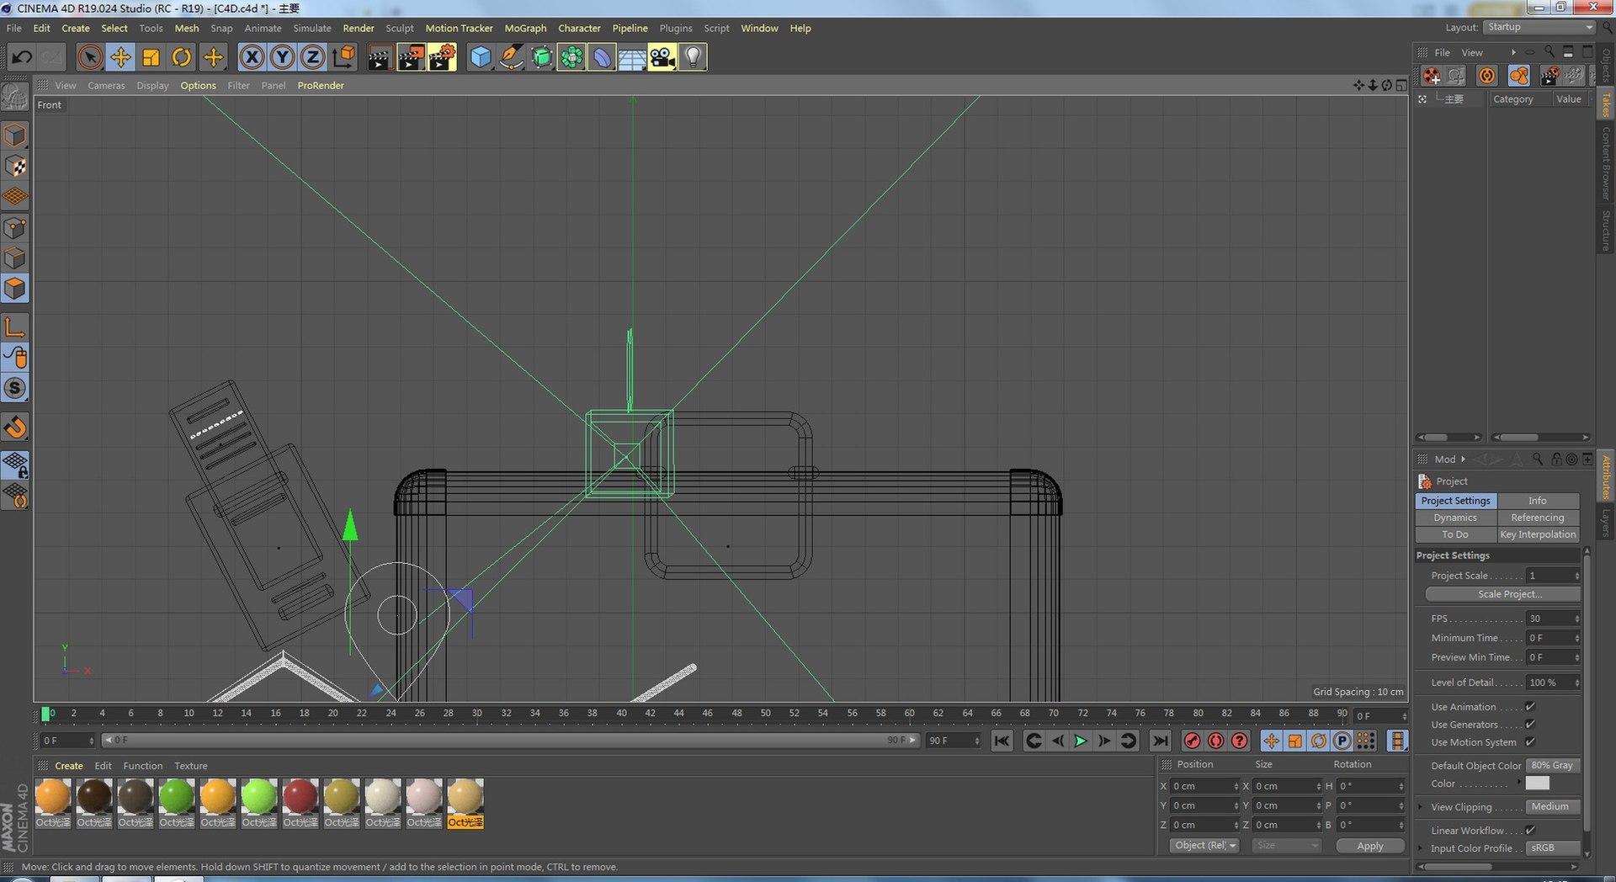Toggle Use Generators checkbox
This screenshot has width=1616, height=882.
tap(1530, 725)
